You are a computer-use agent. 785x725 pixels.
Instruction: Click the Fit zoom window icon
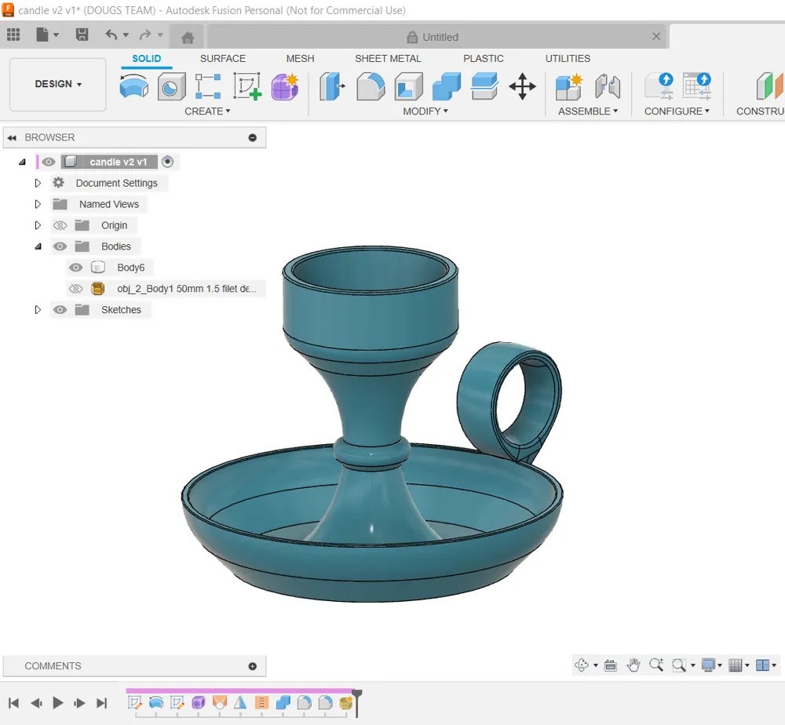tap(679, 665)
